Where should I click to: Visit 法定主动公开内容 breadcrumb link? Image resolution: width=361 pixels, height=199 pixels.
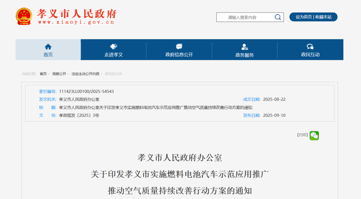(86, 74)
